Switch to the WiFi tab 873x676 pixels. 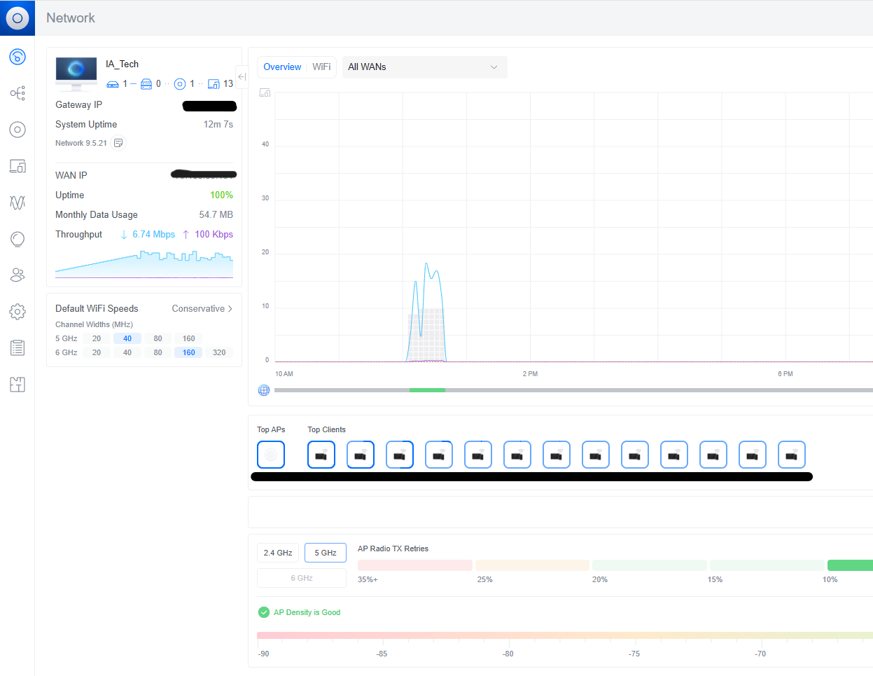321,67
